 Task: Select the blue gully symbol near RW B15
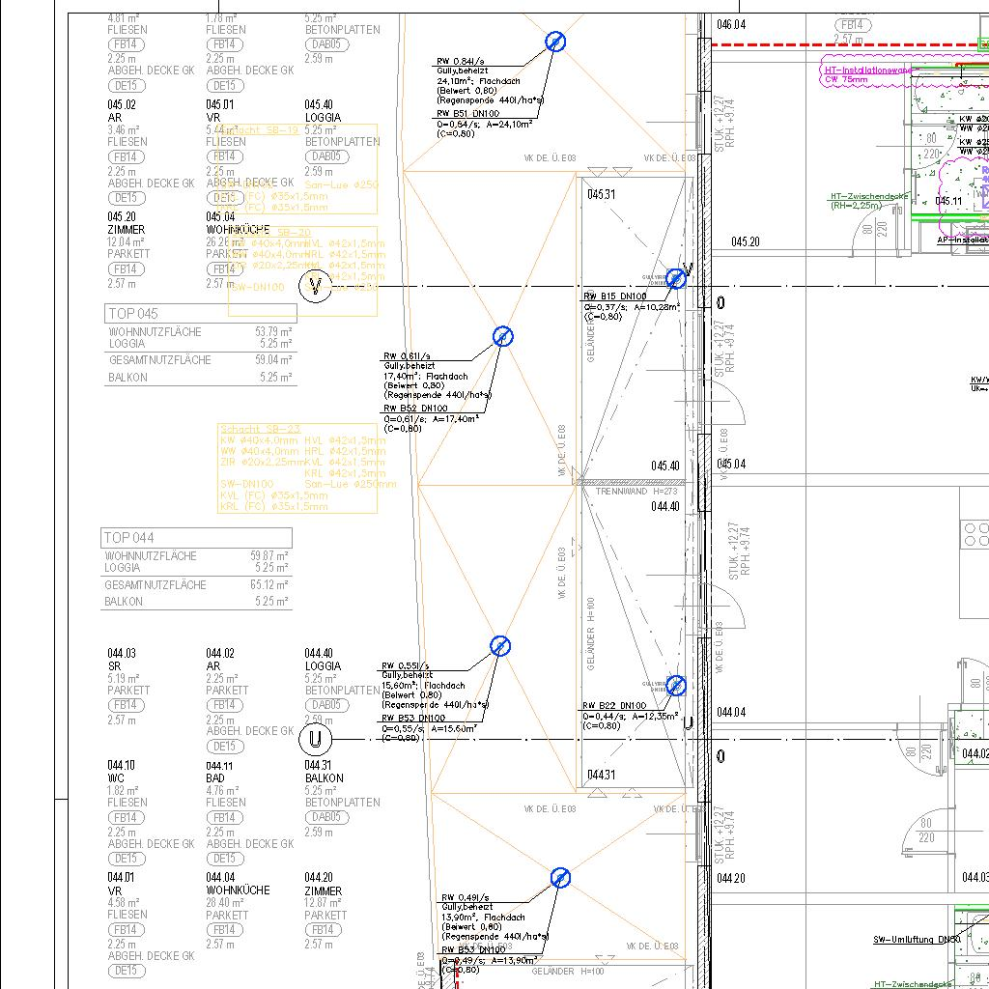676,278
